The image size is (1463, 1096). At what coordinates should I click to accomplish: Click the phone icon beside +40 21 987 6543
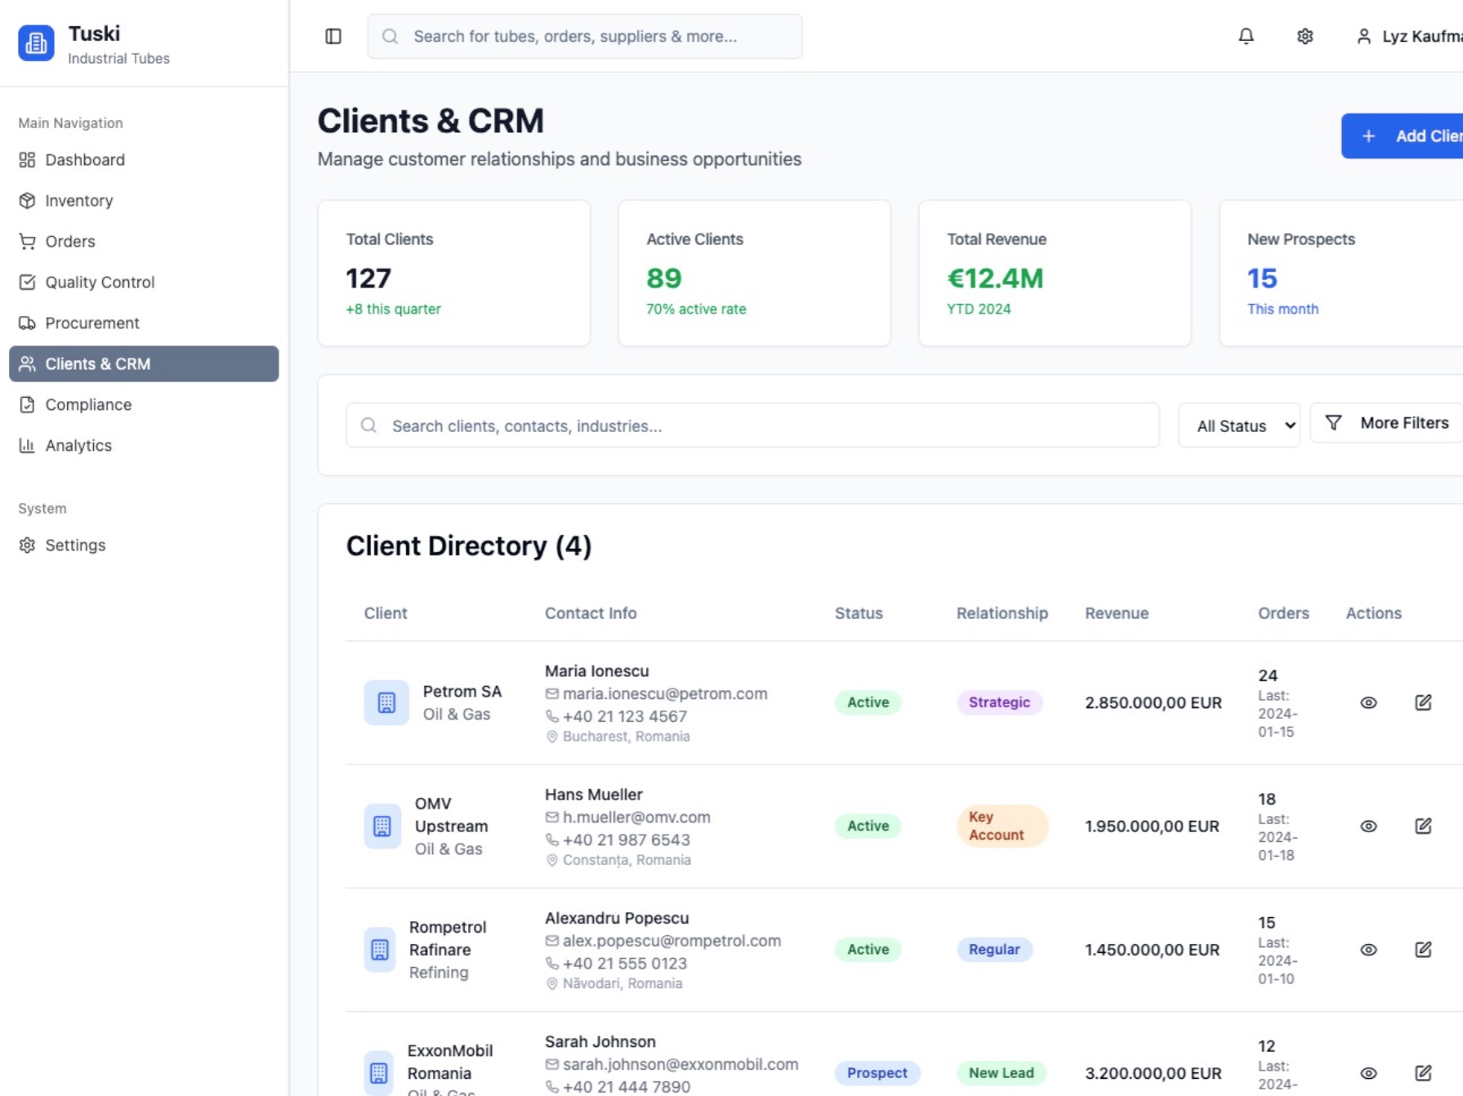point(552,840)
